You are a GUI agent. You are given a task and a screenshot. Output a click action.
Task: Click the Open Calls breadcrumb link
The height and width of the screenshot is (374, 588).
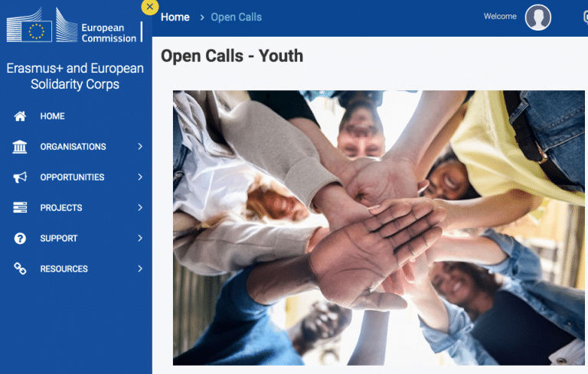tap(236, 17)
